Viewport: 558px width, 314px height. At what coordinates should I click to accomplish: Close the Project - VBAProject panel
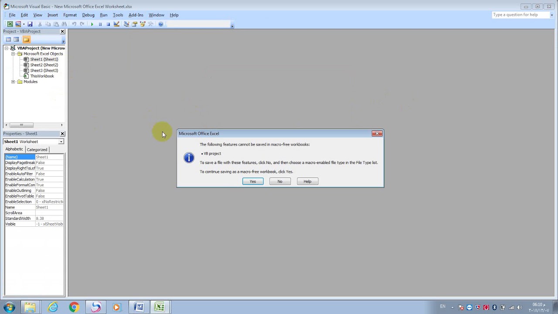62,31
